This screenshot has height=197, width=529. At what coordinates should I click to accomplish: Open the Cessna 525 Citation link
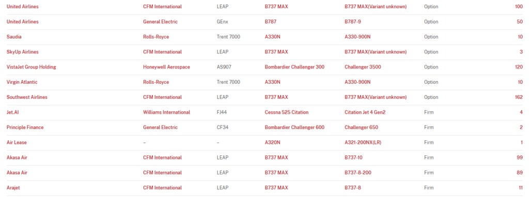[286, 112]
